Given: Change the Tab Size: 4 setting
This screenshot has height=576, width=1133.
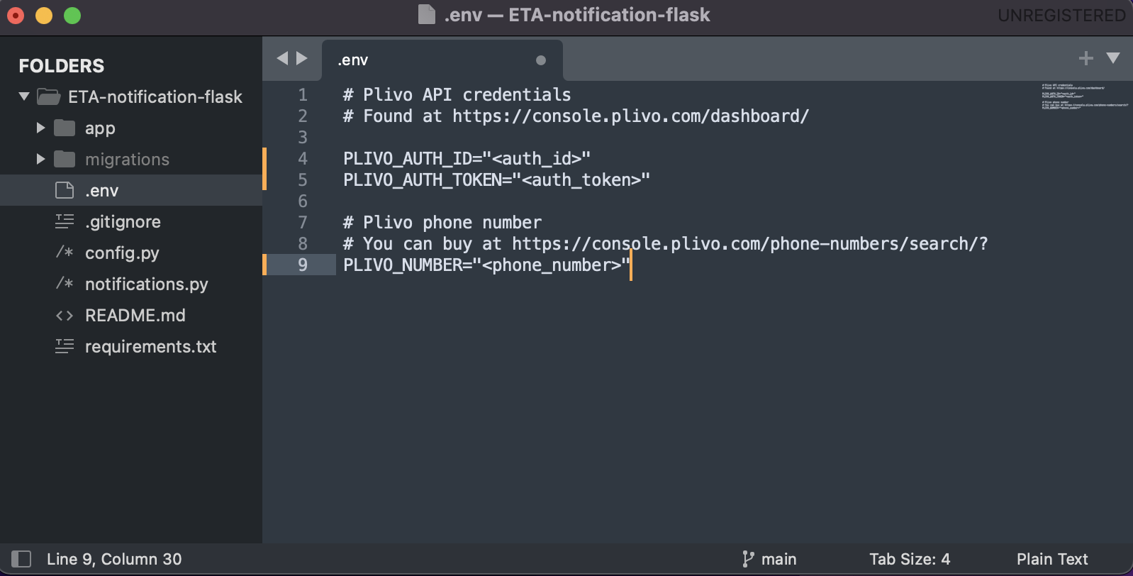Looking at the screenshot, I should tap(910, 559).
